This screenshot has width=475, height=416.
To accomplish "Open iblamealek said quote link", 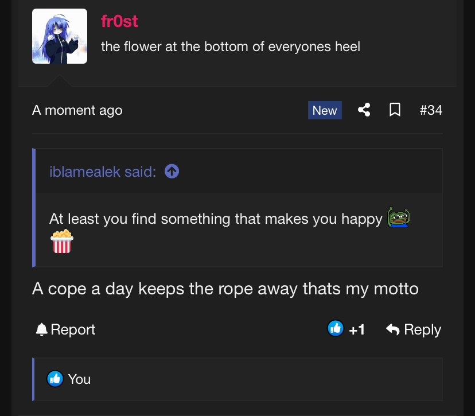I will pyautogui.click(x=103, y=172).
